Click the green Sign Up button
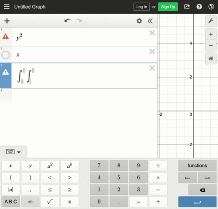This screenshot has width=218, height=209. (x=168, y=7)
